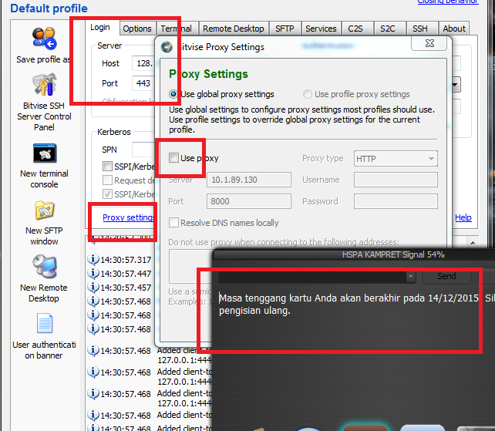Click log scrollbar up arrow
Viewport: 495px width, 431px height.
point(473,243)
